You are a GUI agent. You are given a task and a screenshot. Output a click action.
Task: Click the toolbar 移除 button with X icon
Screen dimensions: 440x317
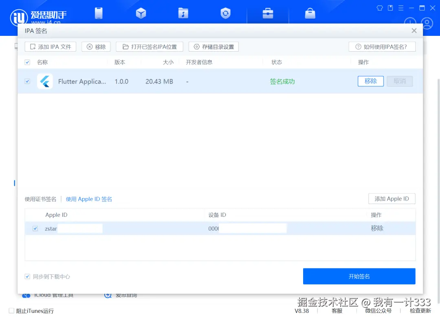tap(96, 47)
